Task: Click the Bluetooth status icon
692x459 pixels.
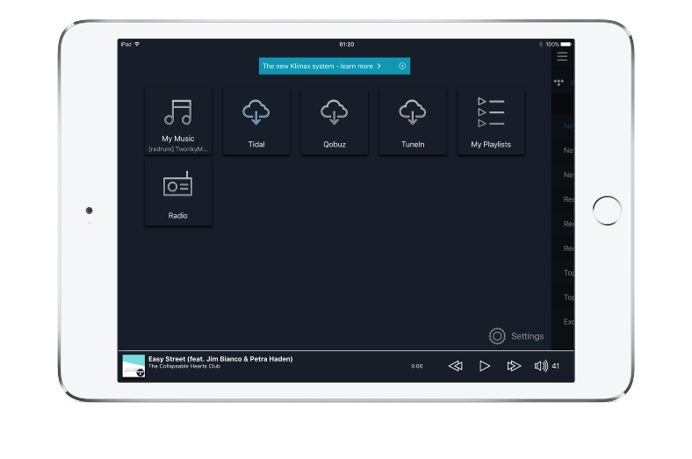Action: 541,44
